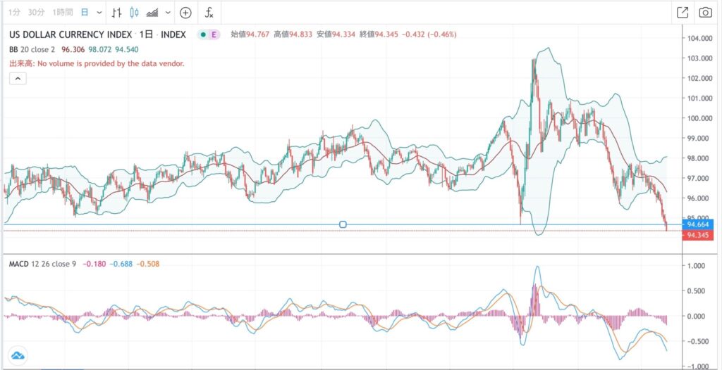Take a chart snapshot with camera icon
This screenshot has height=370, width=722.
[704, 12]
